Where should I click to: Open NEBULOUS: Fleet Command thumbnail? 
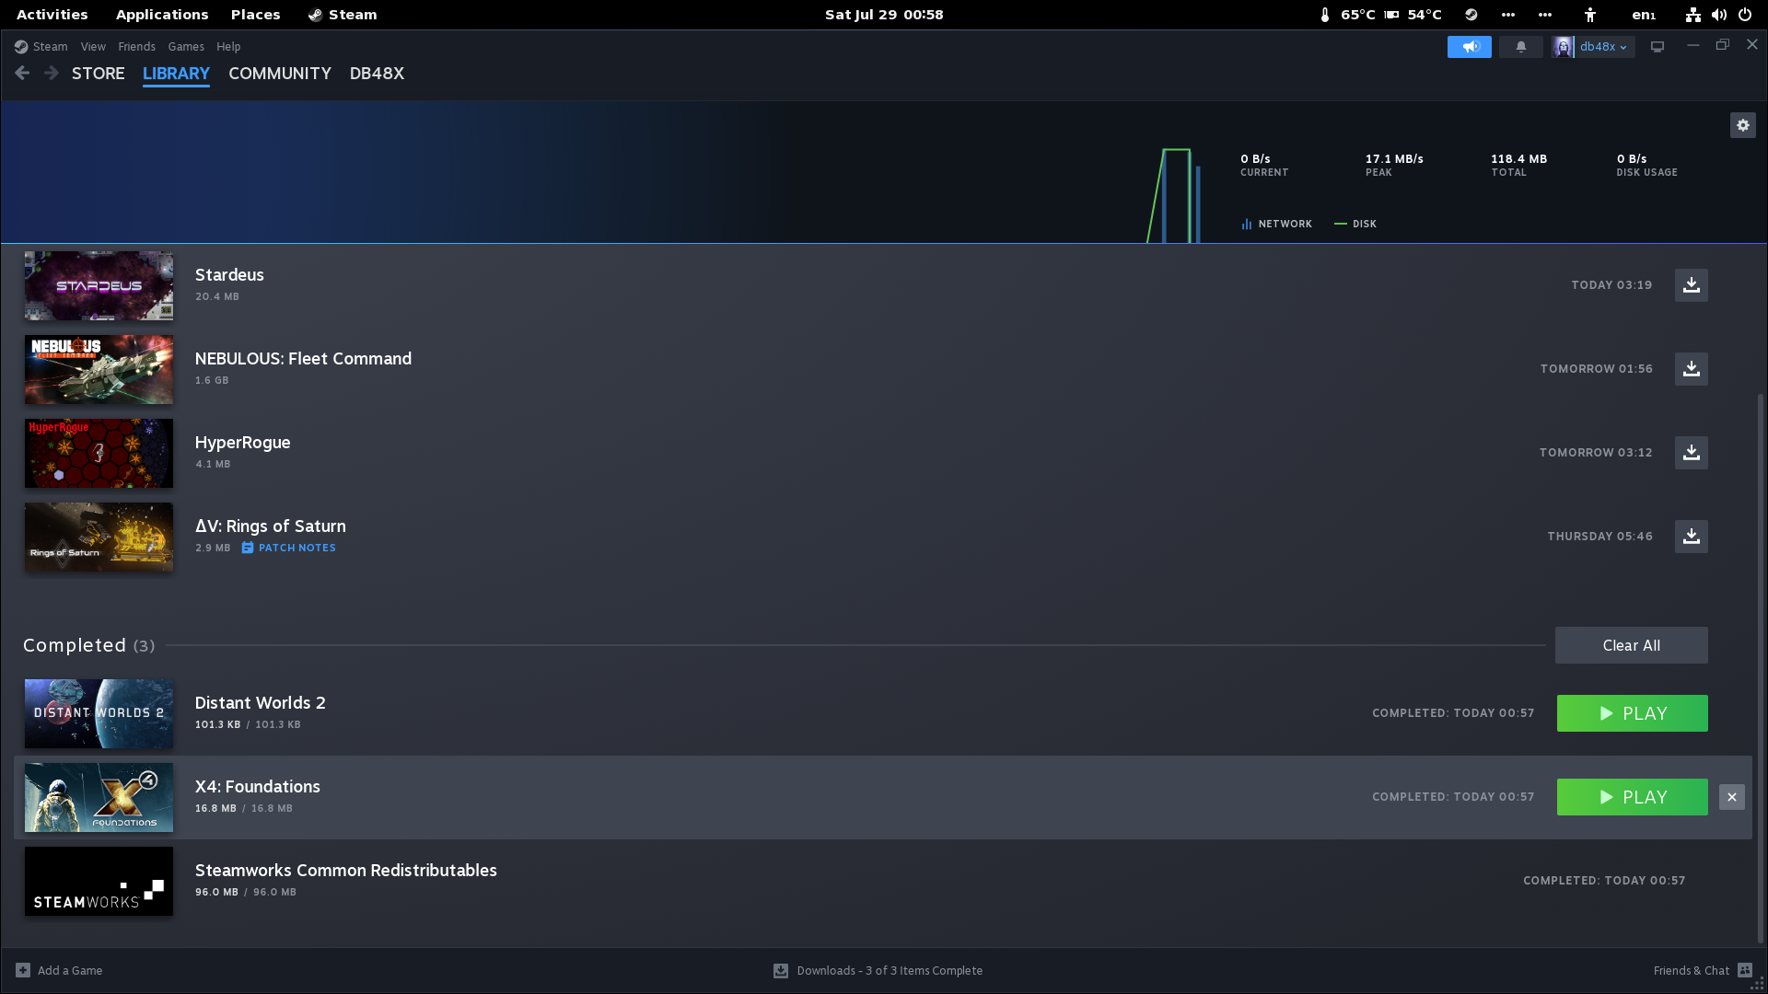click(x=99, y=369)
